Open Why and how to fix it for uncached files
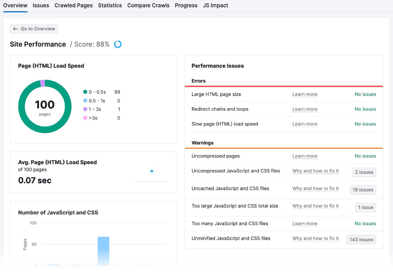This screenshot has width=393, height=273. (315, 188)
